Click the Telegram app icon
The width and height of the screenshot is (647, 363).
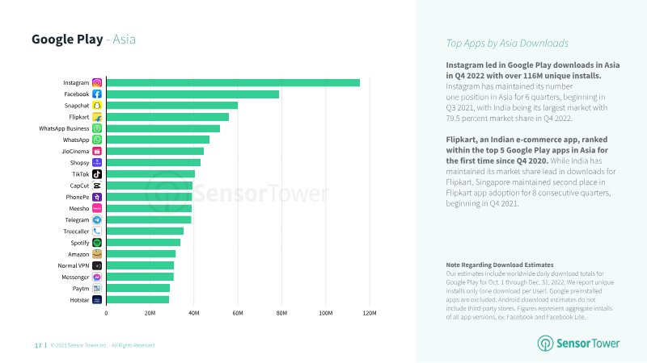coord(97,219)
